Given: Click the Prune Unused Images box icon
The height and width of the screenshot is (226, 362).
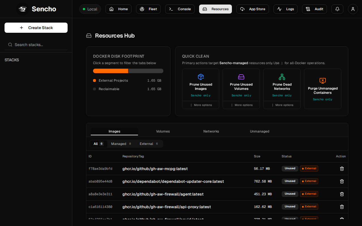Looking at the screenshot, I should coord(201,77).
